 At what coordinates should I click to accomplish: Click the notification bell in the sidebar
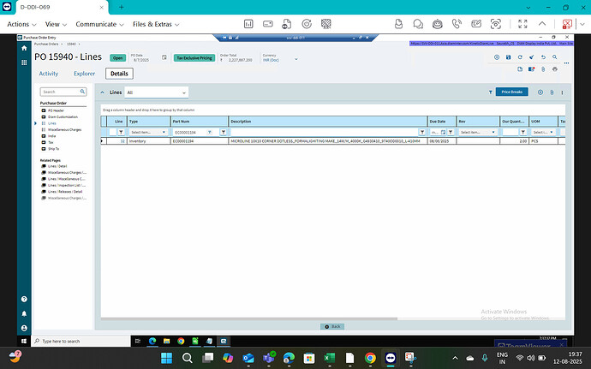(x=24, y=313)
